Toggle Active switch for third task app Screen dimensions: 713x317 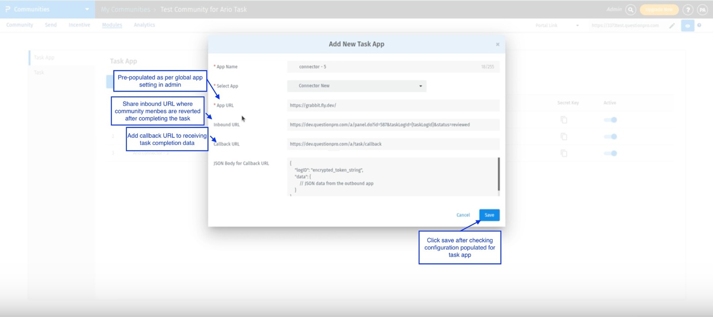click(x=610, y=153)
